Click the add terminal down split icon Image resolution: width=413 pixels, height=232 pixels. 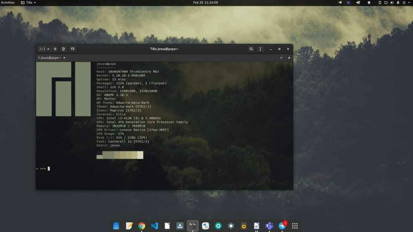[73, 49]
